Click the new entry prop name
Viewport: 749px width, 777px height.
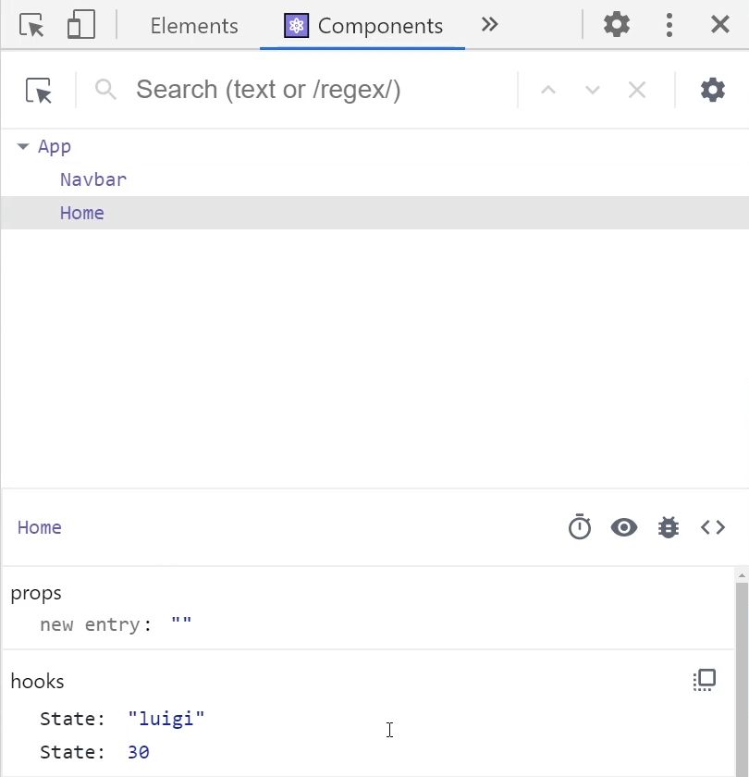90,625
